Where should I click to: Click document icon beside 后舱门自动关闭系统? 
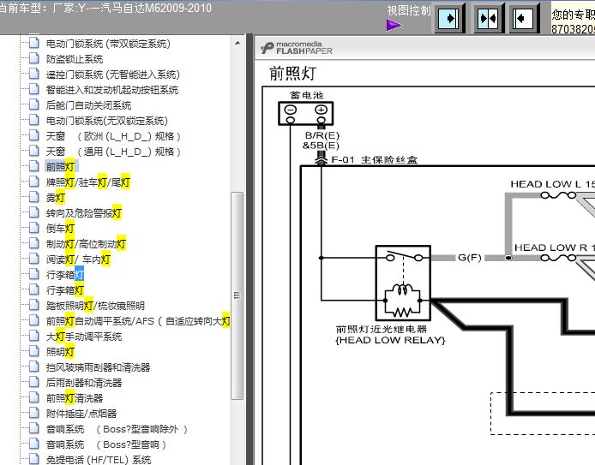tap(33, 104)
